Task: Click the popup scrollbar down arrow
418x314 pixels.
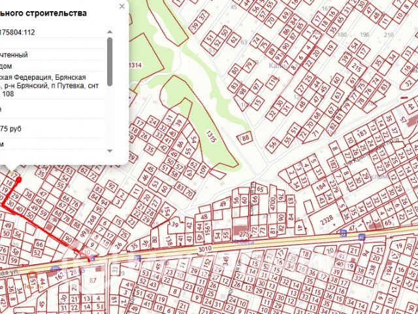Action: click(110, 151)
